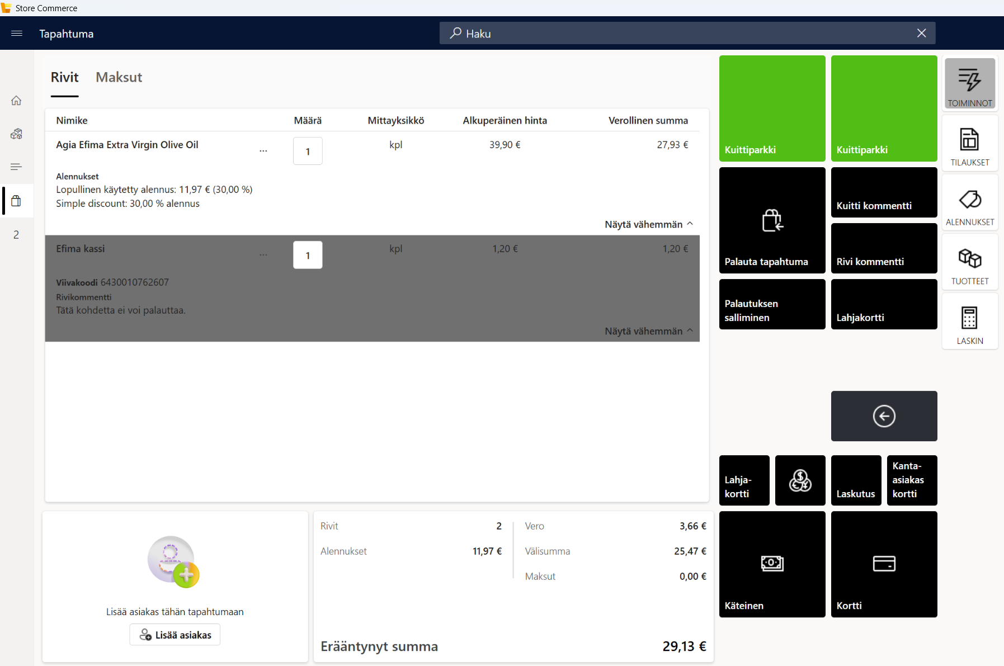The height and width of the screenshot is (666, 1004).
Task: Switch to the Rivit tab
Action: [65, 77]
